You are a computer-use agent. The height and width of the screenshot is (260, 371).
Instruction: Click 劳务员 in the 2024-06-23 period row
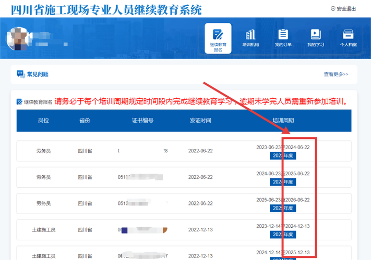click(43, 177)
